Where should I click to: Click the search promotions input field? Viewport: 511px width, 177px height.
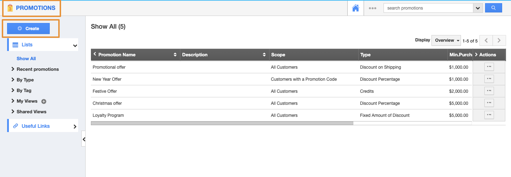[428, 8]
